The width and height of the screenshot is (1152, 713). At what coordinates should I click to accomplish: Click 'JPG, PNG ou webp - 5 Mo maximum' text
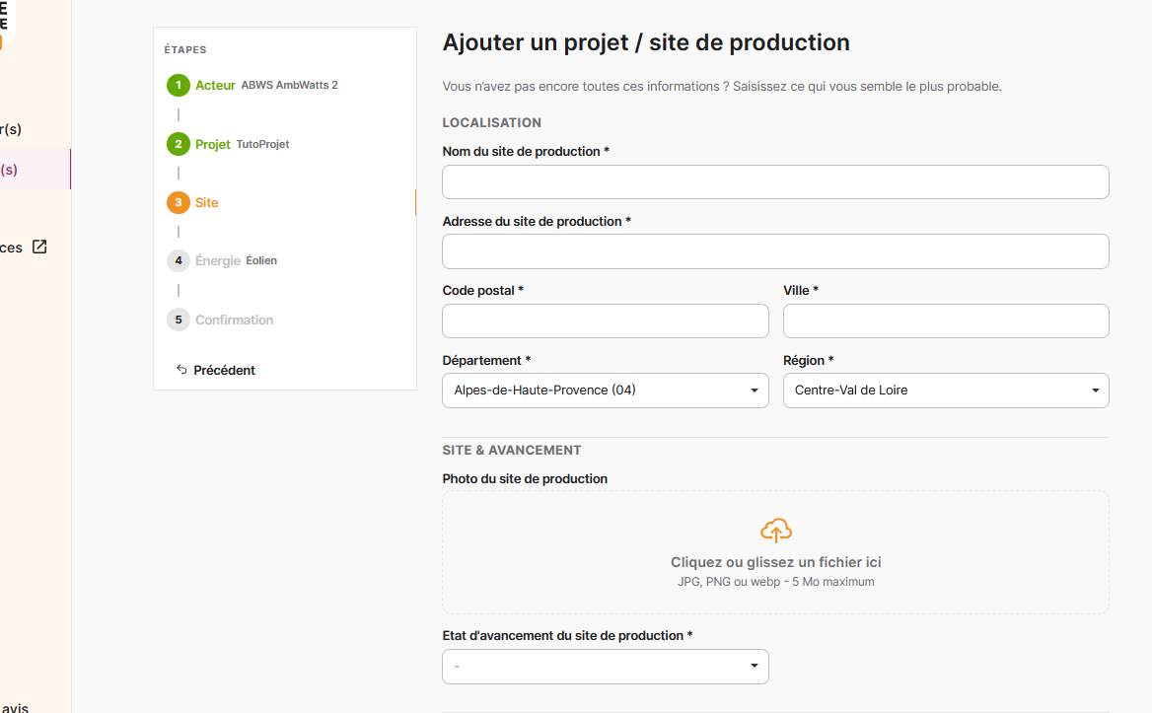tap(776, 582)
